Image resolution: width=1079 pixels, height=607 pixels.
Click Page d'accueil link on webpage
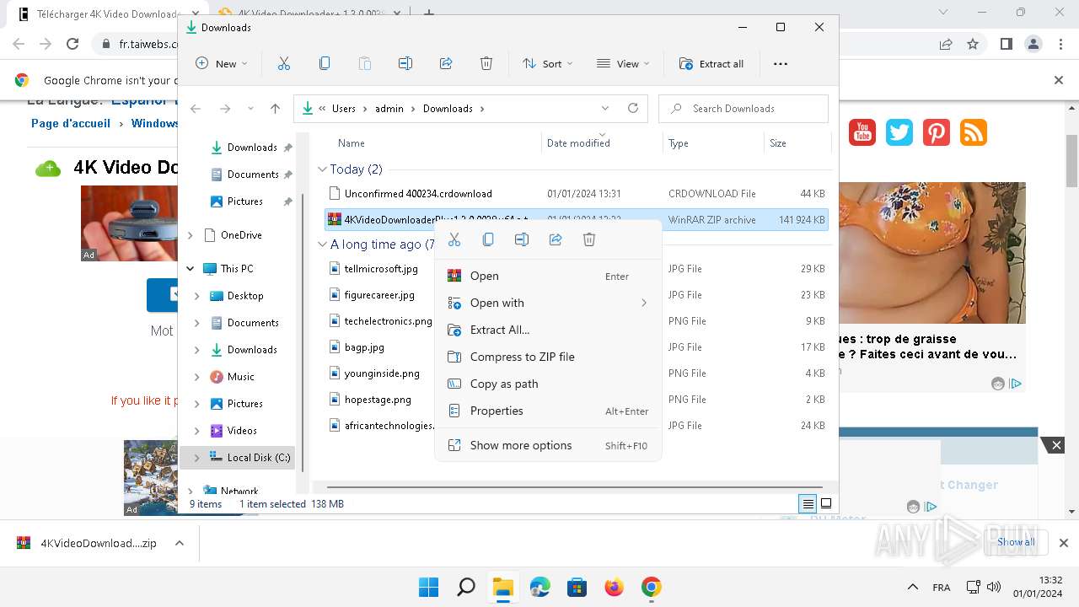tap(71, 123)
